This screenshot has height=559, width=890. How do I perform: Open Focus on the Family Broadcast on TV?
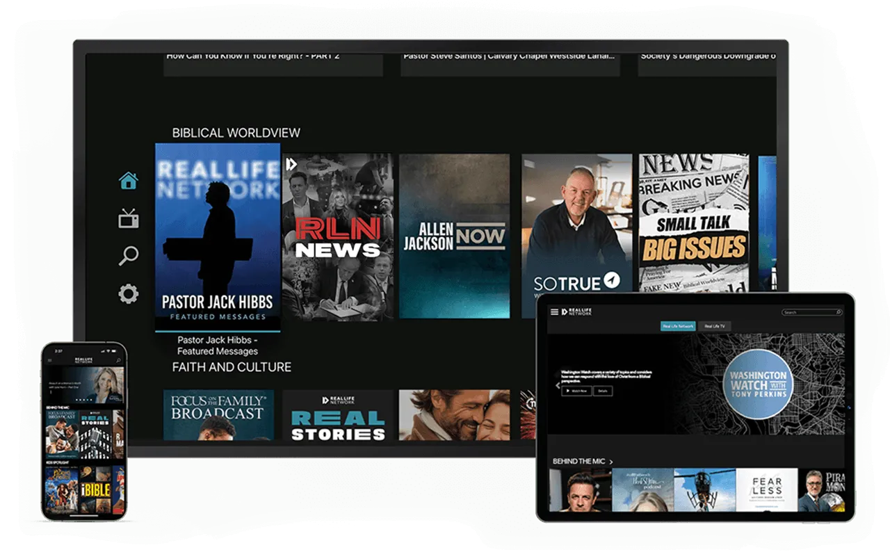click(x=218, y=415)
